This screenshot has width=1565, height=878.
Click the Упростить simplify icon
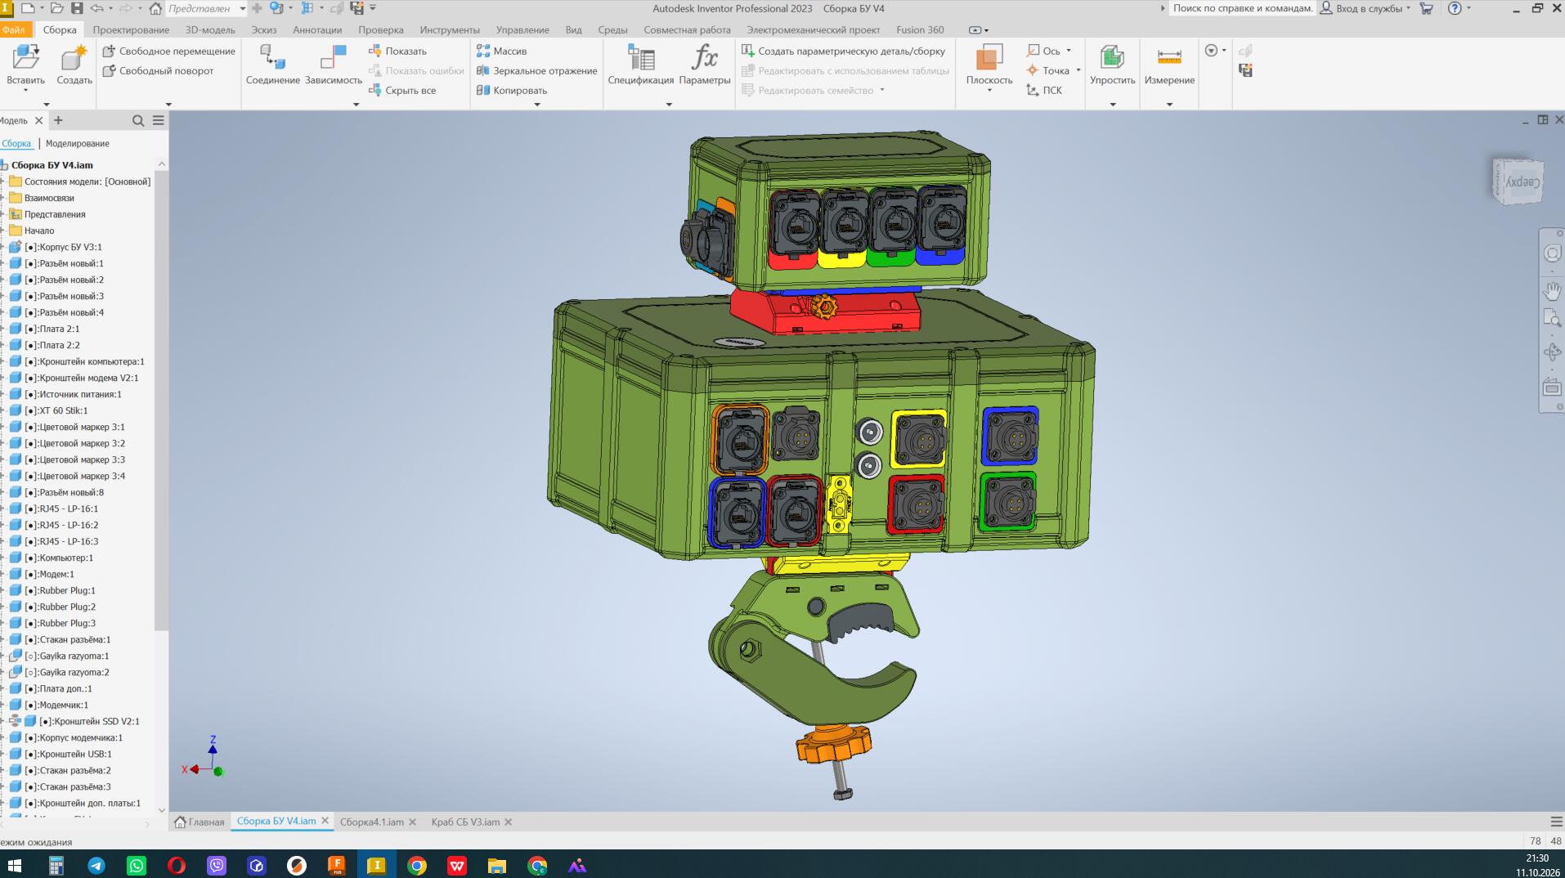click(x=1112, y=58)
